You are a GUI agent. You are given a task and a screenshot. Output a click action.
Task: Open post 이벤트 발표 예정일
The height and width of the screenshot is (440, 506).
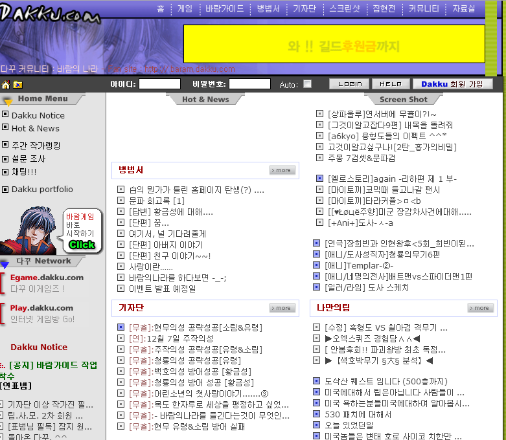(x=163, y=289)
